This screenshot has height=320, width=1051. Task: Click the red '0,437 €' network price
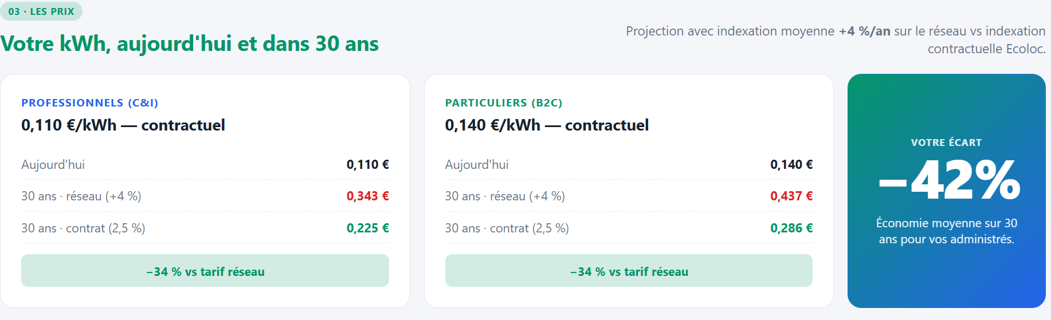click(791, 196)
